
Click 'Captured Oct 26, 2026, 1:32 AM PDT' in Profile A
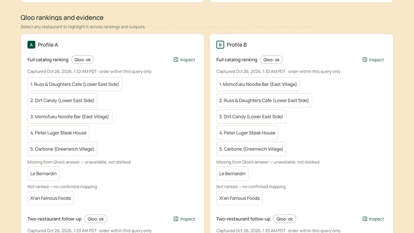62,71
